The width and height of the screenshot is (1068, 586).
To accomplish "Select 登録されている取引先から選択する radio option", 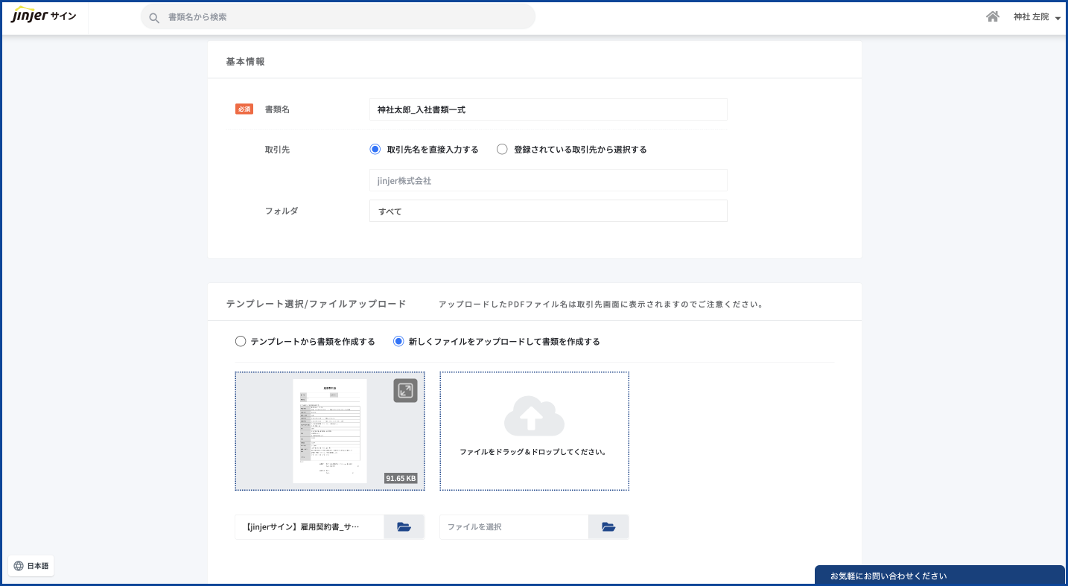I will click(x=502, y=150).
